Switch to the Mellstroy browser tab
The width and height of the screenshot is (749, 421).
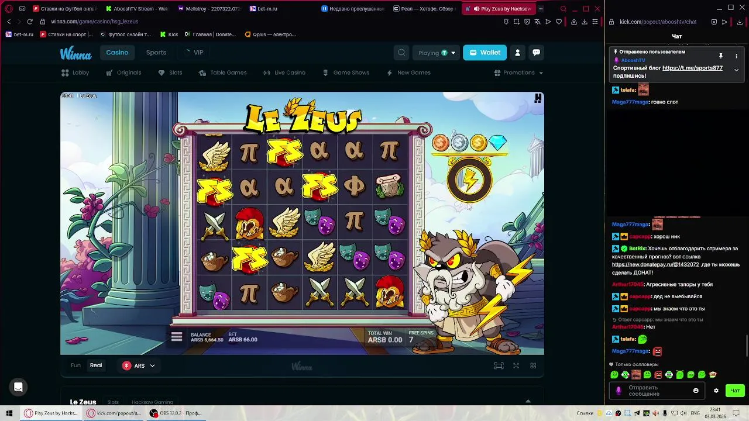(x=208, y=9)
